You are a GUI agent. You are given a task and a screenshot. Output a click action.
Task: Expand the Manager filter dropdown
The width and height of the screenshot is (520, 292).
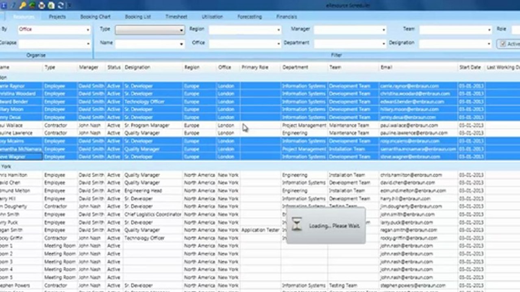coord(350,30)
